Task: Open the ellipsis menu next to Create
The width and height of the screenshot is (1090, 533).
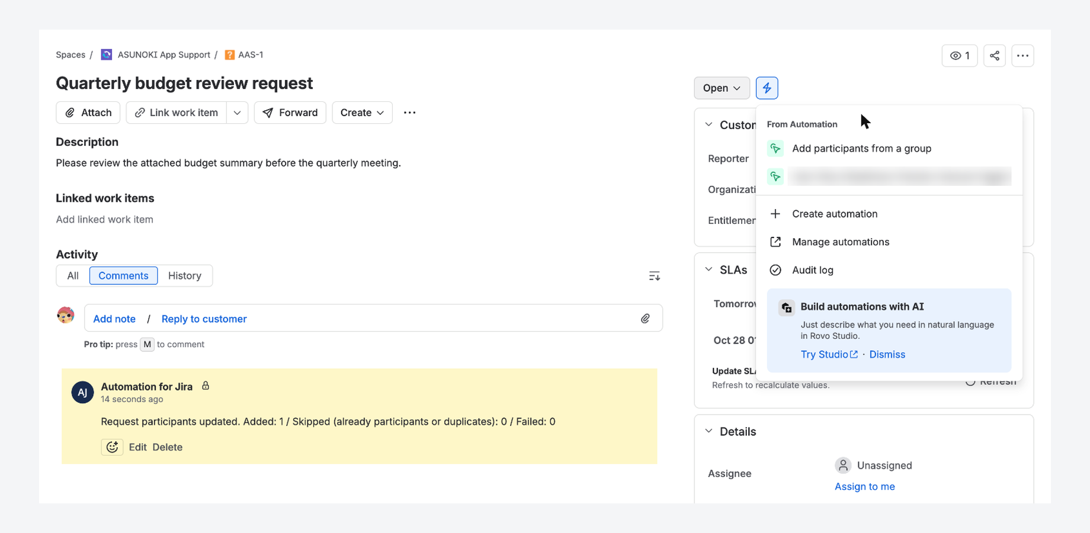Action: (410, 113)
